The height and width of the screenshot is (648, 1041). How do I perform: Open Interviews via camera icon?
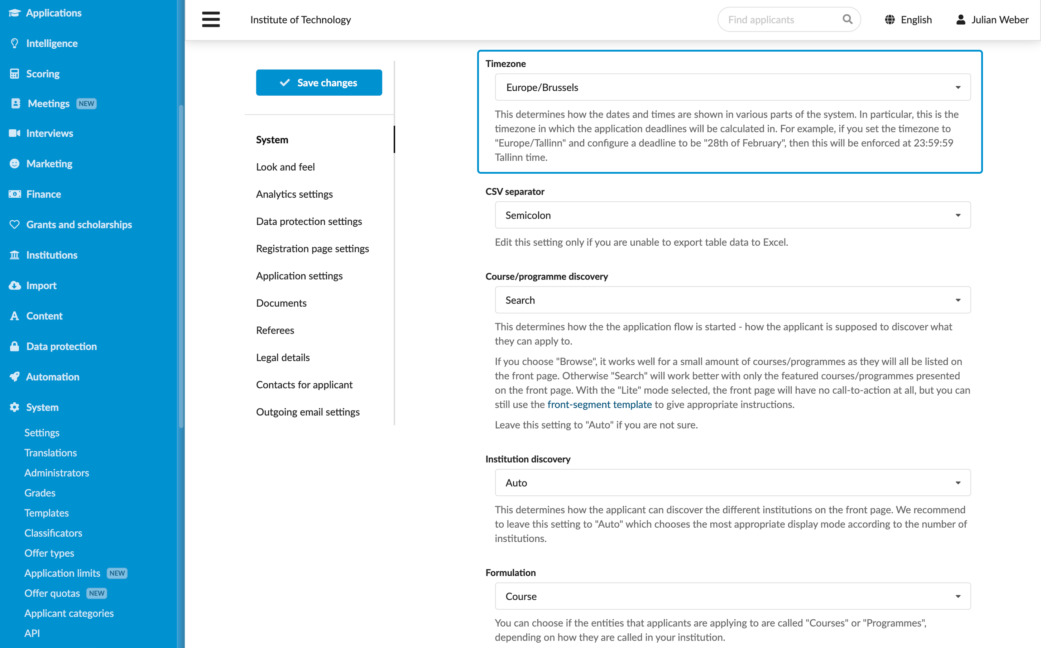pyautogui.click(x=15, y=133)
